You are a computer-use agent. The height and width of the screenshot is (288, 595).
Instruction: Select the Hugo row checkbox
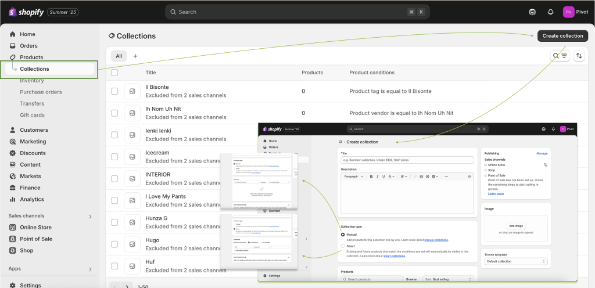click(x=114, y=244)
